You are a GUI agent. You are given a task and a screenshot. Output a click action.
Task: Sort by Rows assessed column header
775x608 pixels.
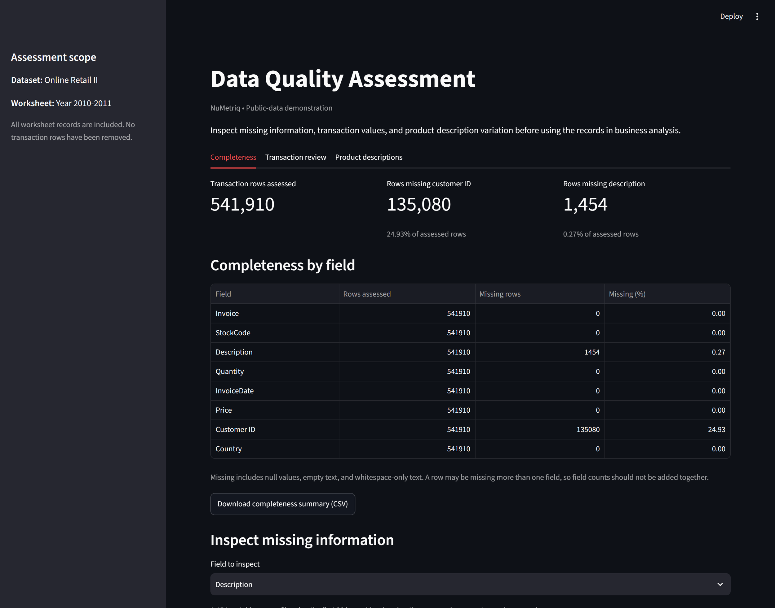[407, 294]
